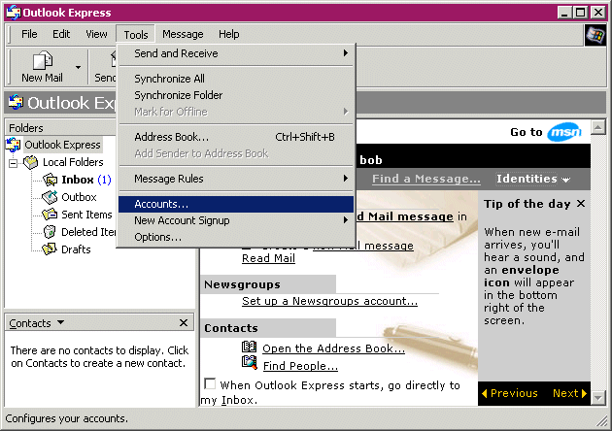This screenshot has height=431, width=612.
Task: Choose Synchronize All from Tools menu
Action: 236,79
